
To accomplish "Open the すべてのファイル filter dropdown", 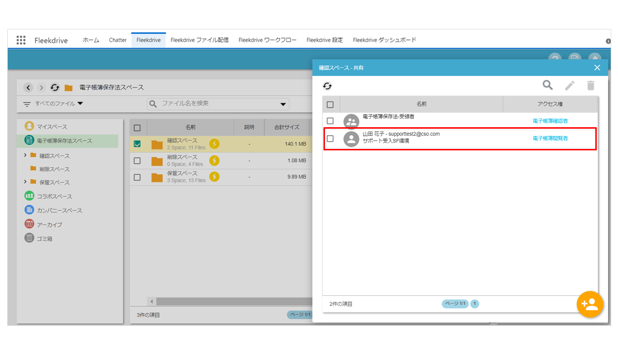I will (x=53, y=104).
